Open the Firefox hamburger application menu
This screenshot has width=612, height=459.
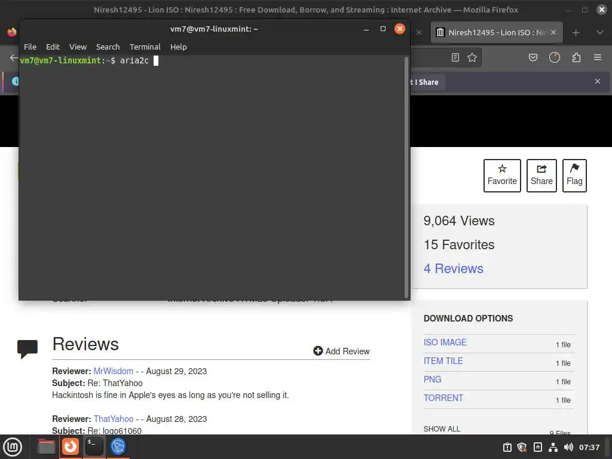pos(598,58)
